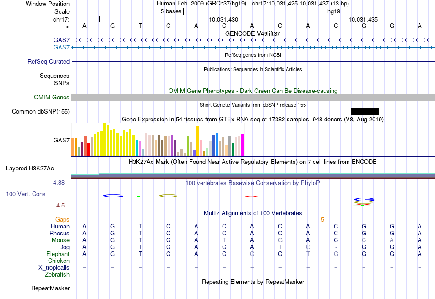
Task: Click the X_tropicalis species label
Action: (x=54, y=268)
